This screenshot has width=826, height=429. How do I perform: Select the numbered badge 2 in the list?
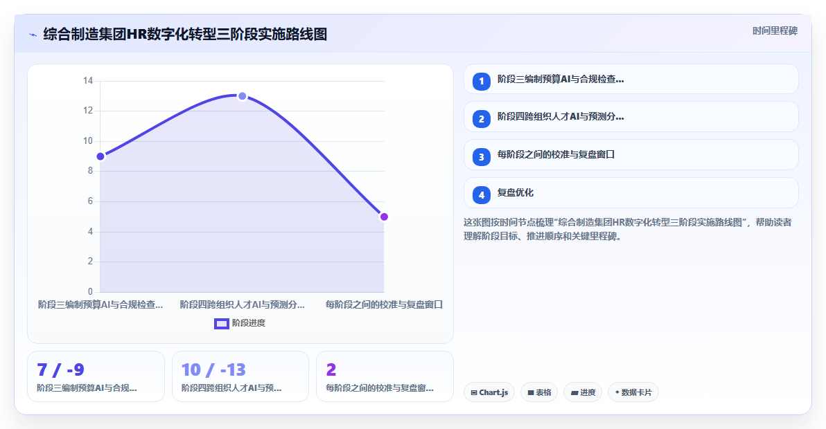482,119
